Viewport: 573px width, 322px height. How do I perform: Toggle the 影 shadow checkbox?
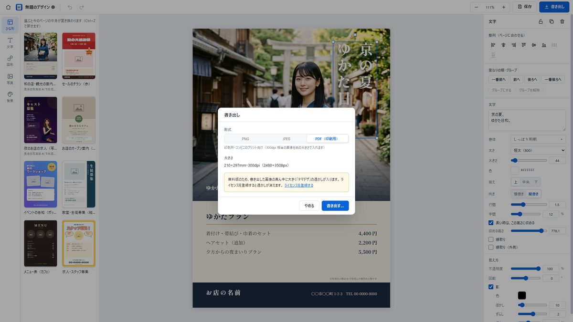(x=491, y=287)
